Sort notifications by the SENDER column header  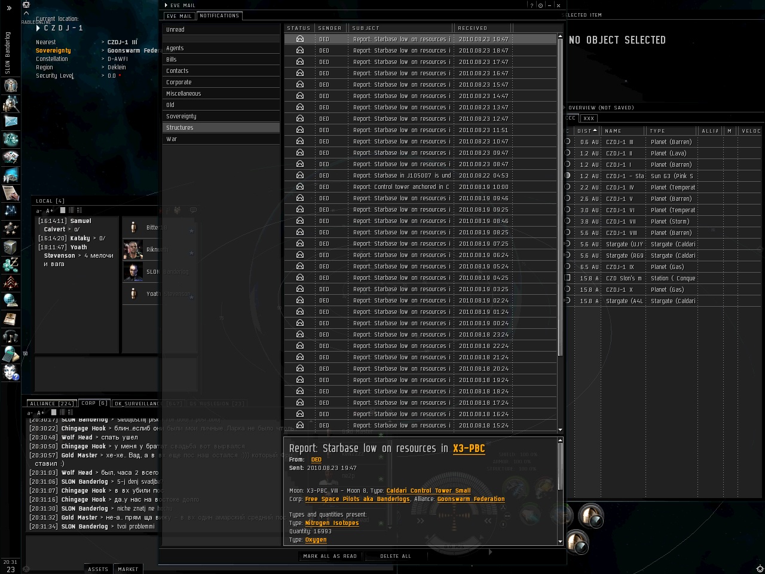click(x=330, y=28)
